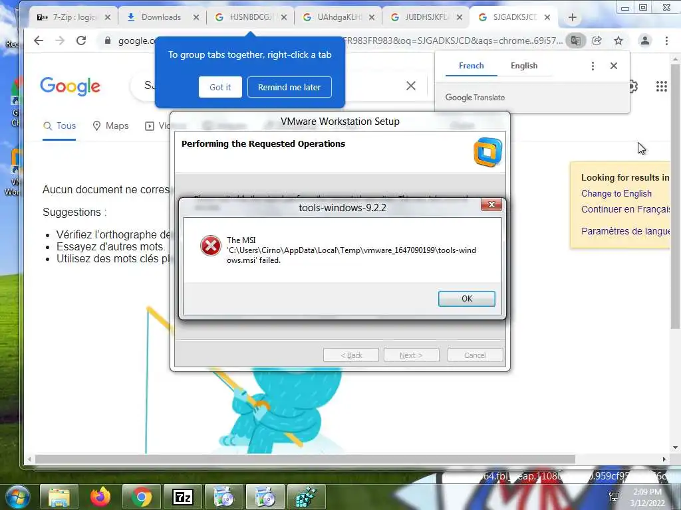Click the Cancel button in VMware Setup

coord(475,355)
